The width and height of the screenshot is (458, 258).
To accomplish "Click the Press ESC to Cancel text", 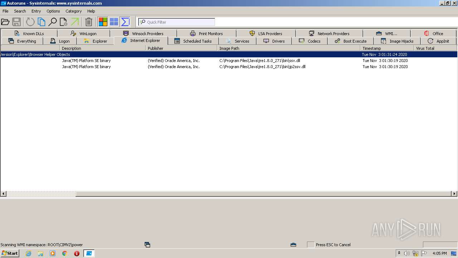I will pos(333,245).
